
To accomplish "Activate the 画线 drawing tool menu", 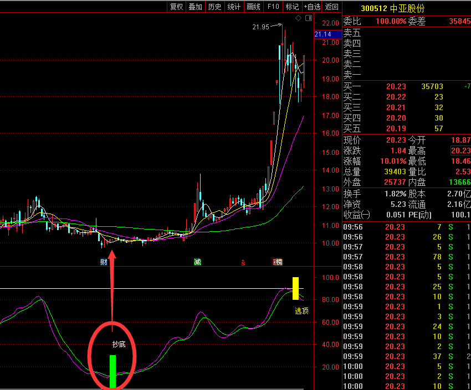I will 253,7.
